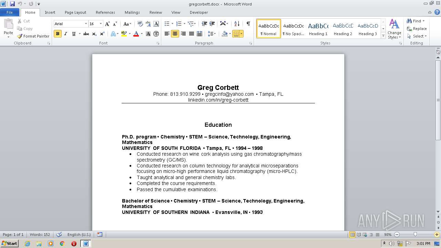
Task: Open Bullets list dropdown
Action: (173, 24)
